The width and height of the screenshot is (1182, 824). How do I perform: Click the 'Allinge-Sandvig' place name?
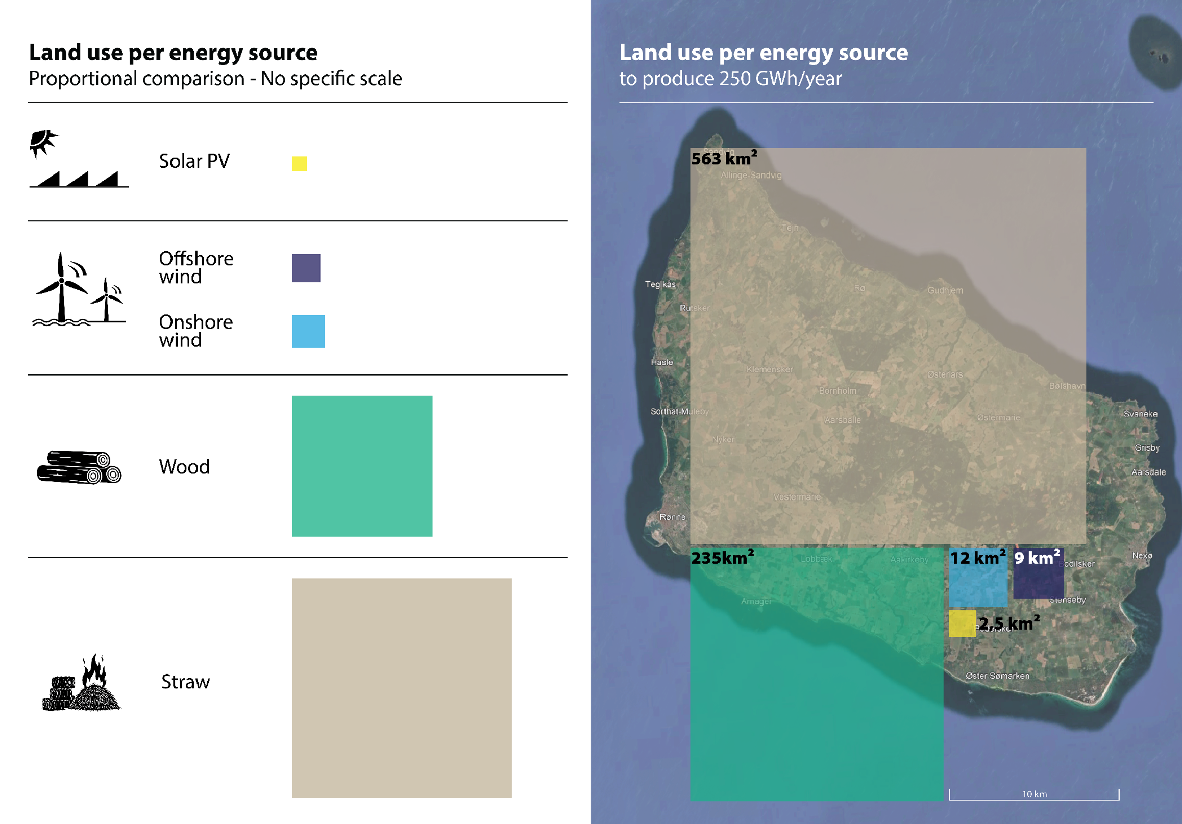click(x=751, y=176)
